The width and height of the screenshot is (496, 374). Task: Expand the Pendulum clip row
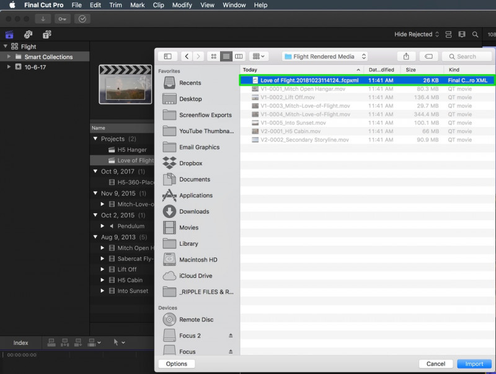pyautogui.click(x=102, y=226)
